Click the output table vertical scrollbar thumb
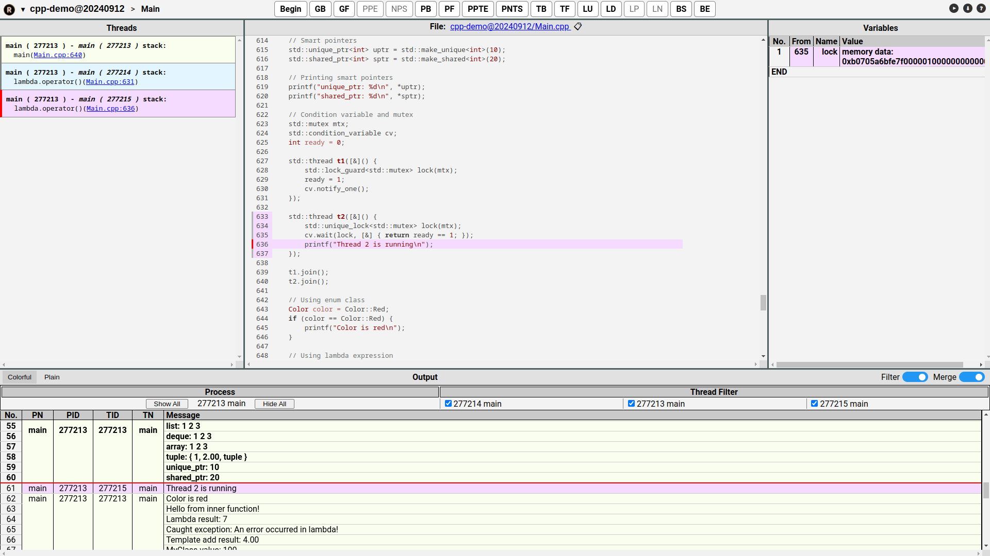 (x=986, y=490)
